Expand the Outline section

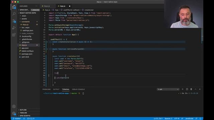coord(23,110)
